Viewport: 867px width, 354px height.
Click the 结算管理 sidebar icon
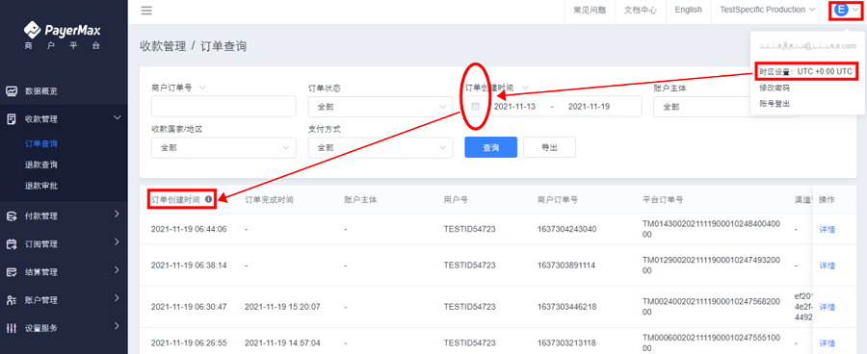coord(12,272)
